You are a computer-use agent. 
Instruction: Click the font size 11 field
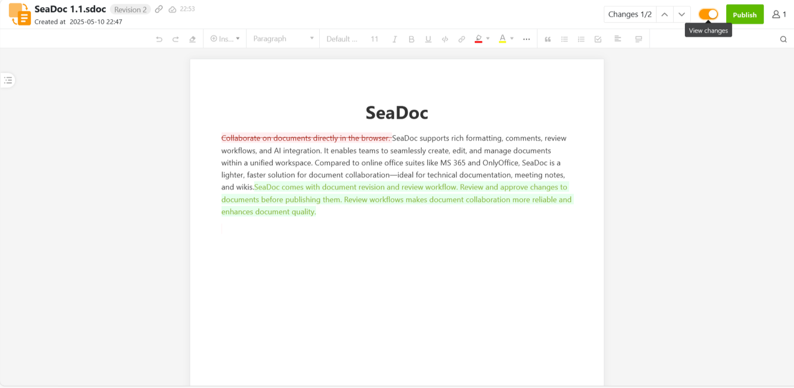(x=374, y=39)
